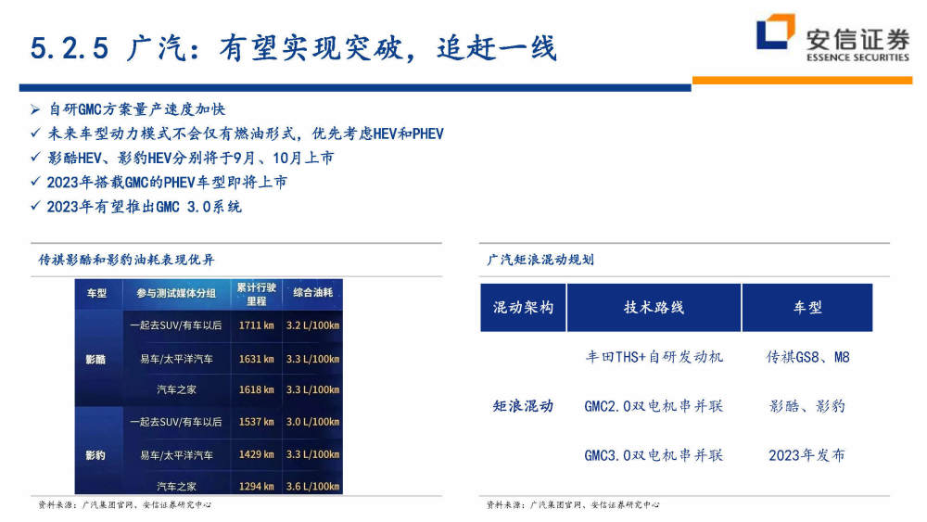The width and height of the screenshot is (927, 522).
Task: Click the slide title '5.2.5 广汽：有望实现突破，追赶一线'
Action: [x=293, y=48]
